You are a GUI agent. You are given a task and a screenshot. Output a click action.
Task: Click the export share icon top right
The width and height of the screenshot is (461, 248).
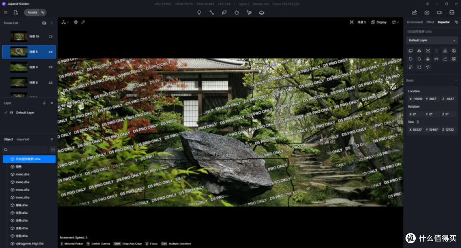click(x=414, y=12)
